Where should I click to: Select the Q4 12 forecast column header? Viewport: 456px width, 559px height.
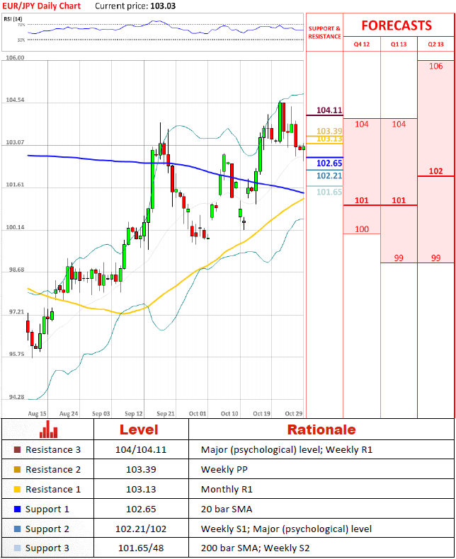pyautogui.click(x=362, y=44)
